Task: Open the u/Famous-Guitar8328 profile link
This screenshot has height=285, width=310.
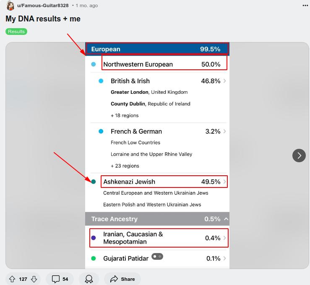Action: (43, 5)
